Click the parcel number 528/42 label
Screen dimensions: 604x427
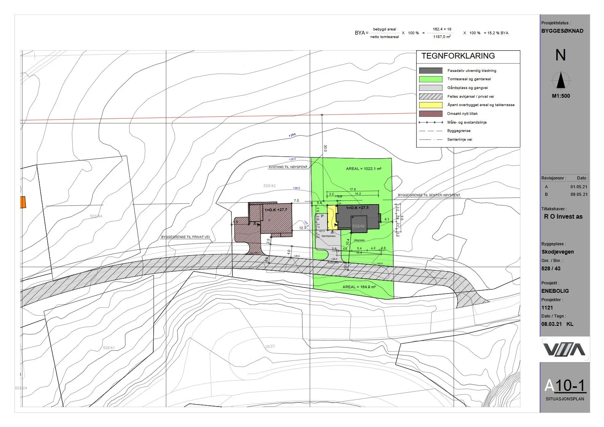tap(269, 186)
